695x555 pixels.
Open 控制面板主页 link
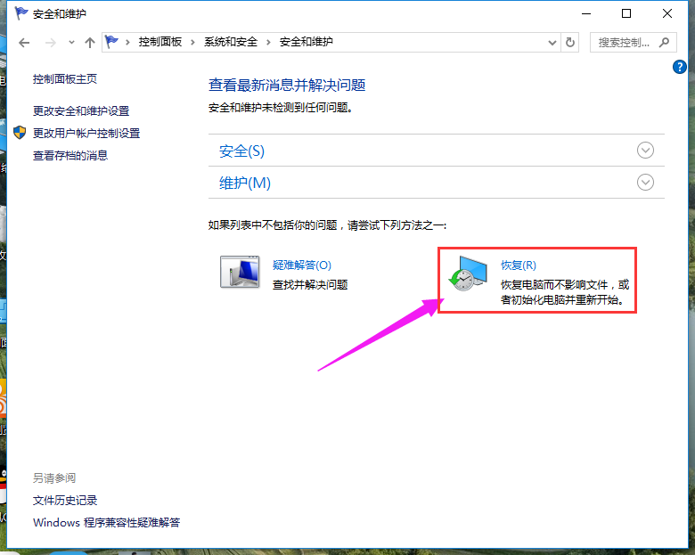click(65, 78)
